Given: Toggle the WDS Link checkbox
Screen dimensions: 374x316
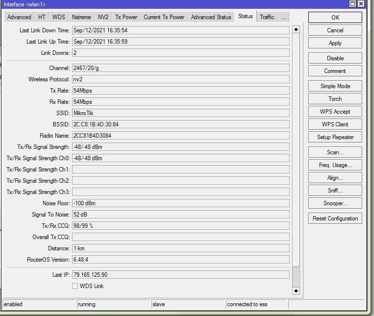Looking at the screenshot, I should 75,286.
